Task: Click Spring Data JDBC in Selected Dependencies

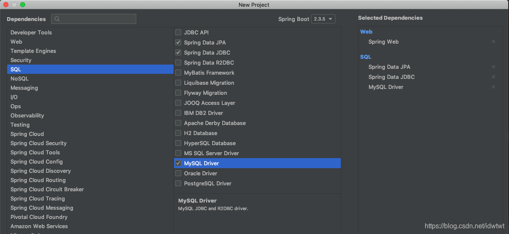Action: click(x=391, y=77)
